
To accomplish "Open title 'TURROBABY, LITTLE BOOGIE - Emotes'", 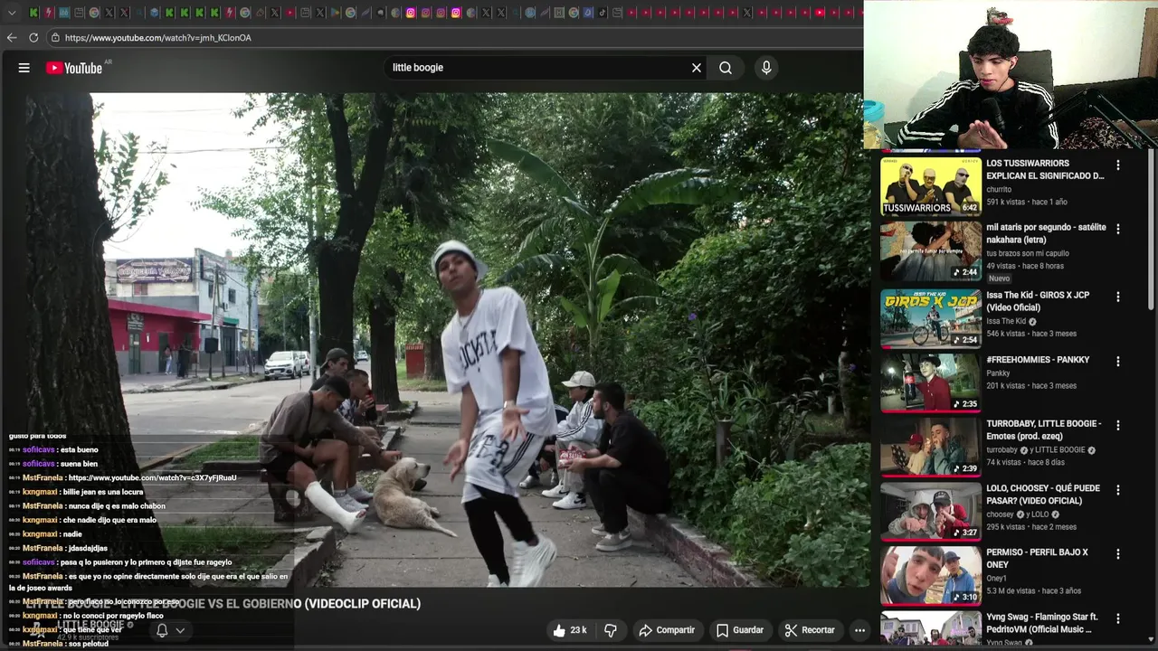I will coord(1044,429).
